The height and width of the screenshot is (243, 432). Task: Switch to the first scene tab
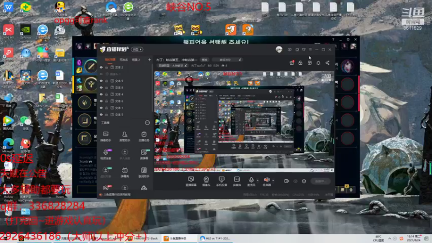click(x=110, y=60)
